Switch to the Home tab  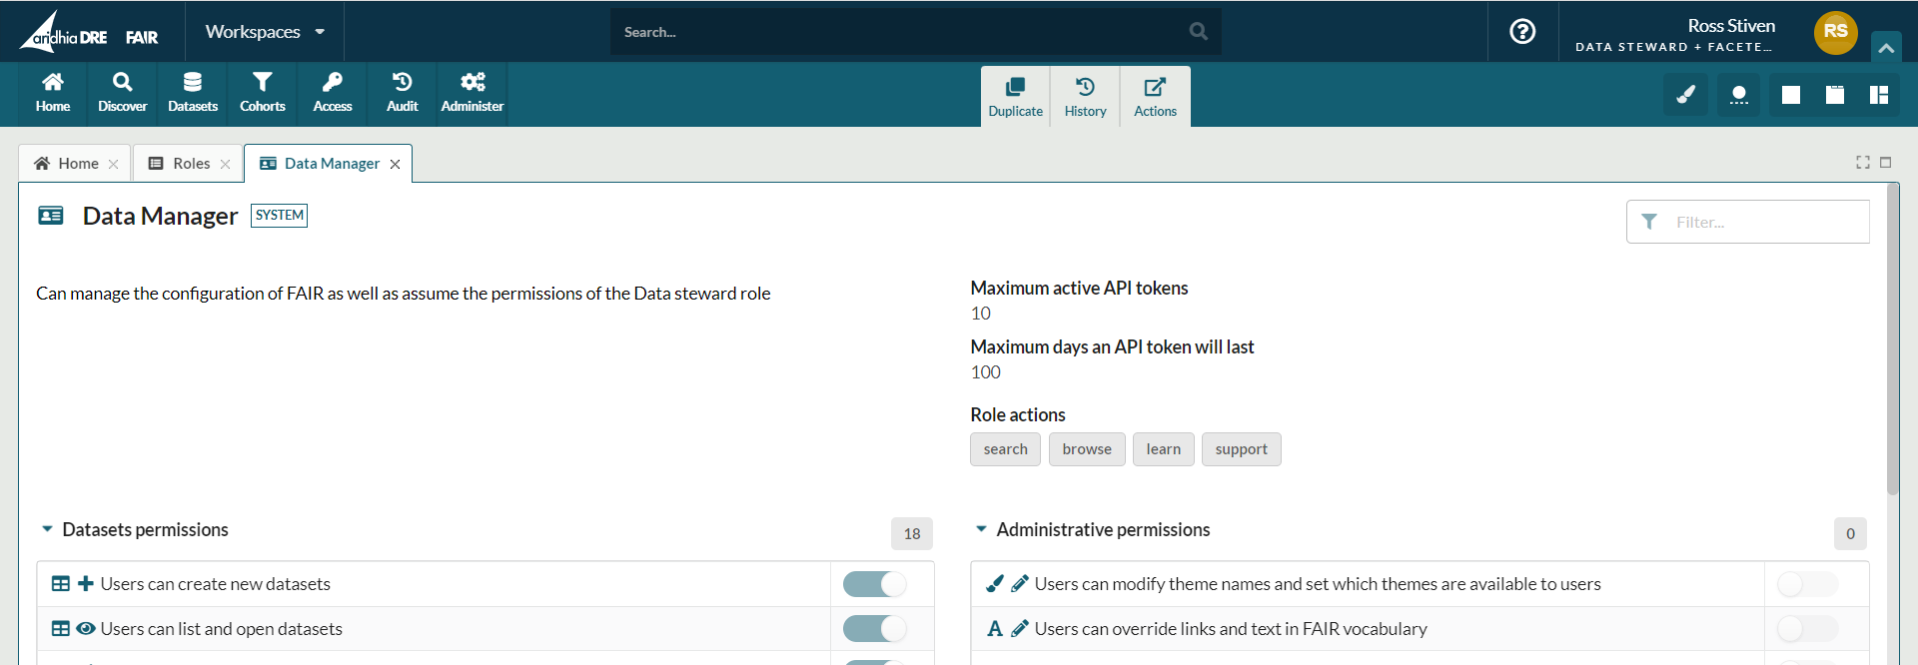[x=67, y=164]
